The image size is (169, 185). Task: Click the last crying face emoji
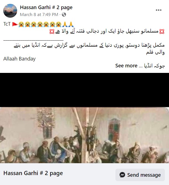point(59,24)
